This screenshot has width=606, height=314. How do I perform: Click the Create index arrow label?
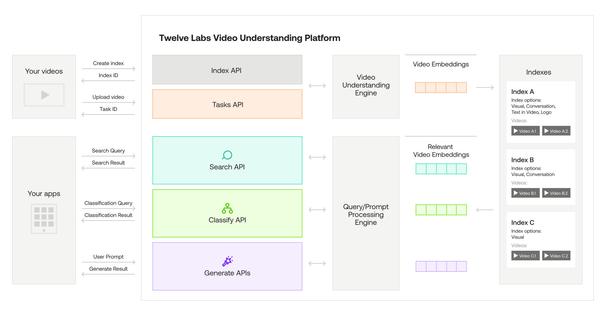tap(108, 63)
